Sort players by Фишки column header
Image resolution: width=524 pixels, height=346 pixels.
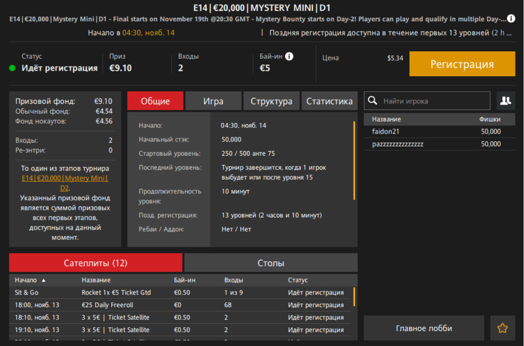[x=490, y=119]
